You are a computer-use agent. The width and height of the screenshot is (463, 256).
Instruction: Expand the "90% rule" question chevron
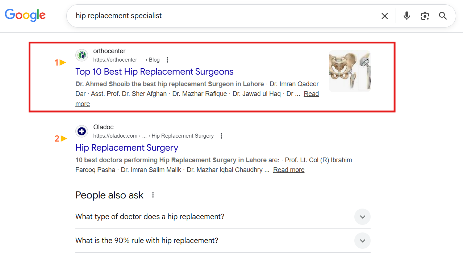click(x=362, y=241)
